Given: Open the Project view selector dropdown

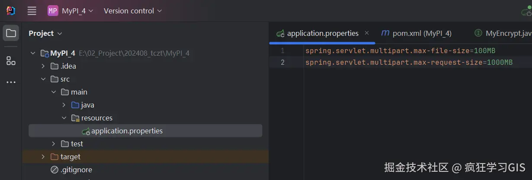Looking at the screenshot, I should click(x=45, y=33).
